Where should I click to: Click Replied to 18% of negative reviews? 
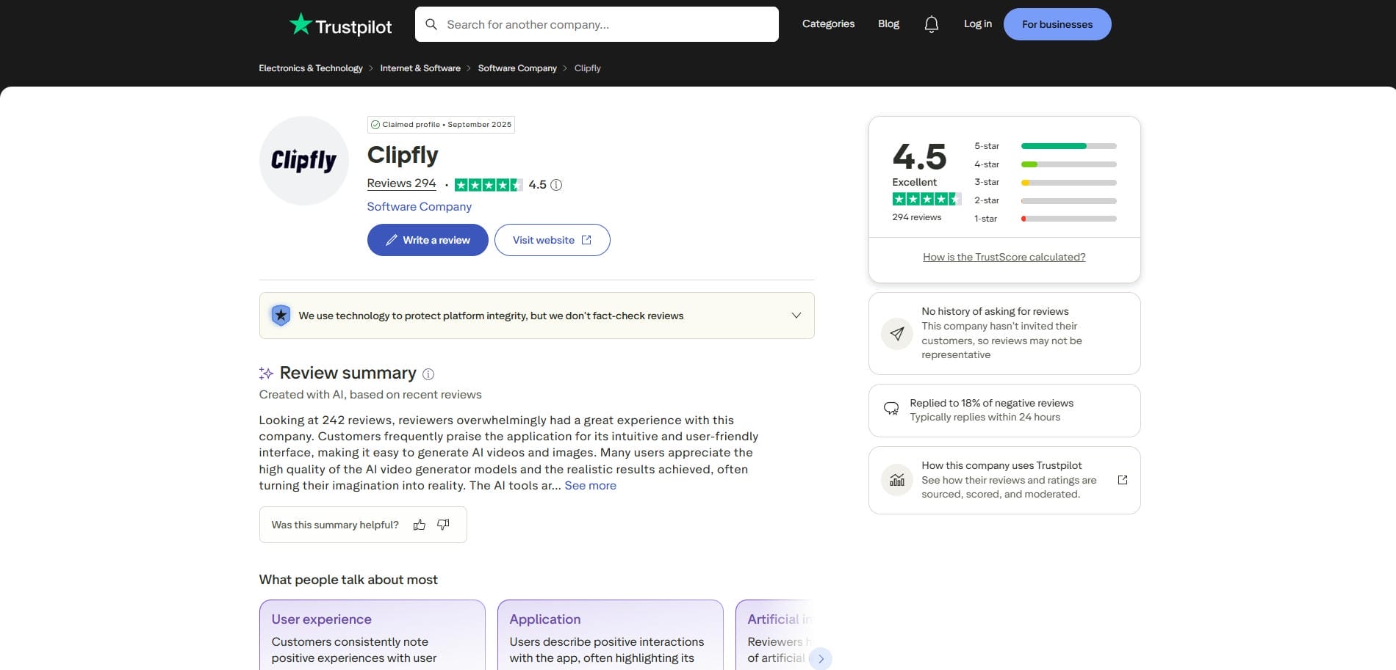pyautogui.click(x=991, y=403)
